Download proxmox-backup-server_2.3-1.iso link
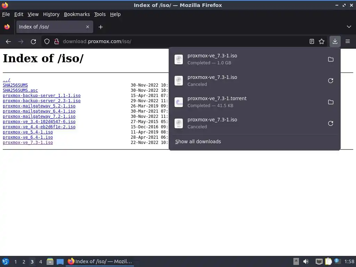The height and width of the screenshot is (267, 356). click(x=42, y=101)
